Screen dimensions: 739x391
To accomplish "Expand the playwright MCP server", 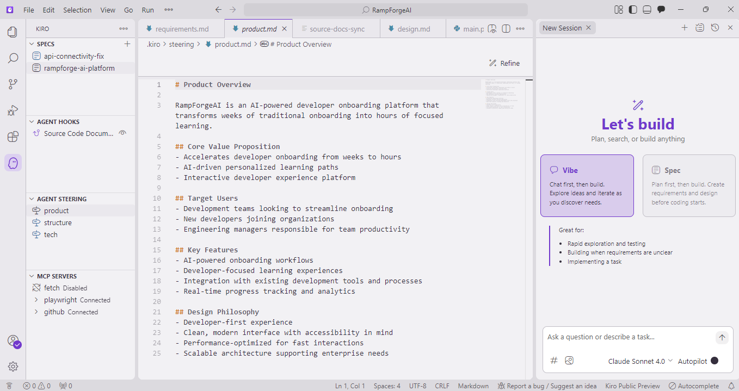I will [36, 300].
